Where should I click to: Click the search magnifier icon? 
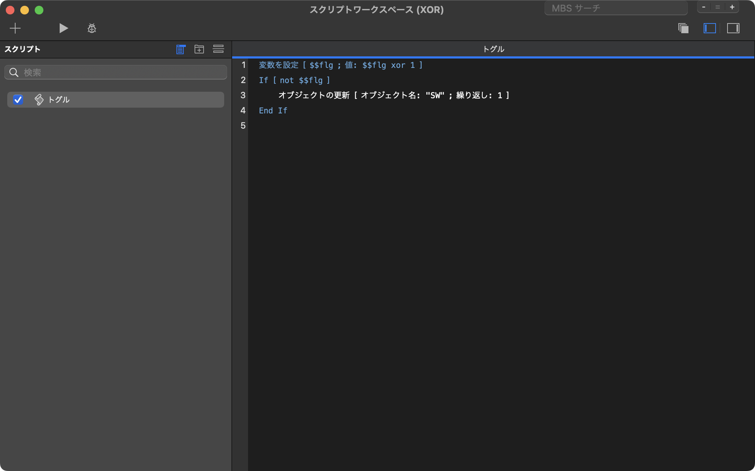[14, 72]
